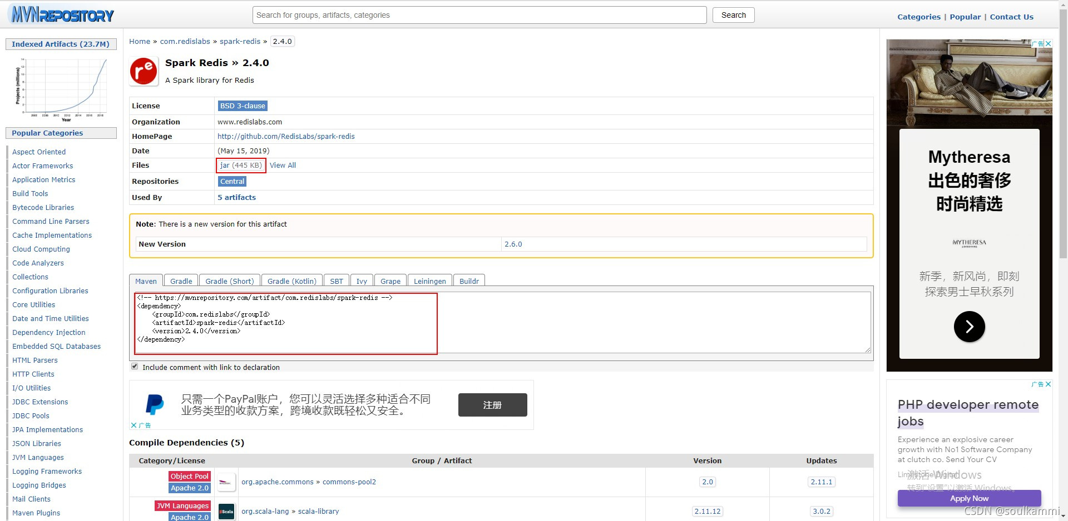
Task: Toggle Include comment with link checkbox
Action: 135,367
